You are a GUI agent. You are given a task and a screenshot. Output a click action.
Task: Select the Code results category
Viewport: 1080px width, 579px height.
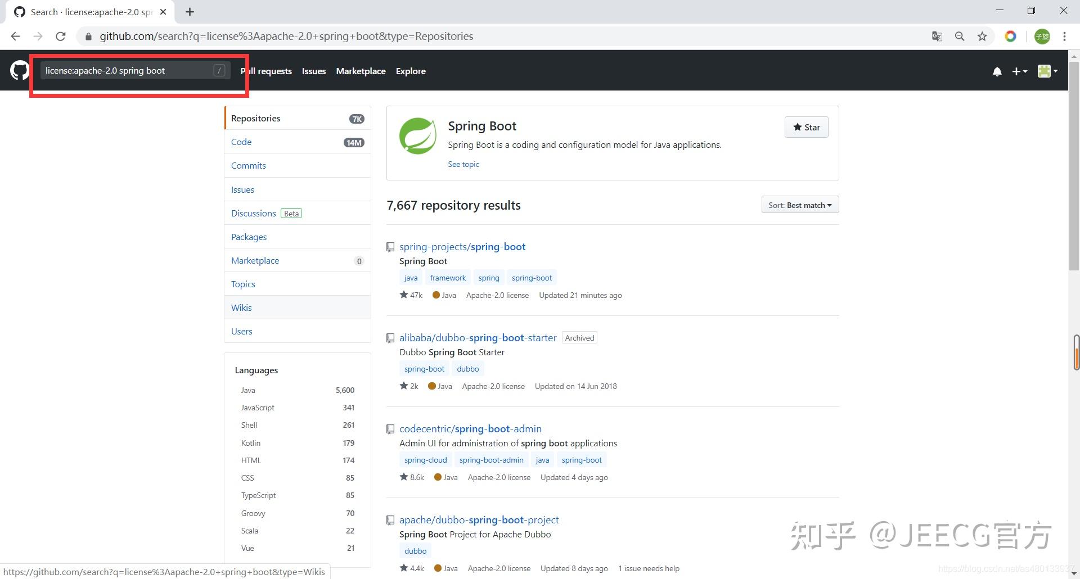coord(241,142)
